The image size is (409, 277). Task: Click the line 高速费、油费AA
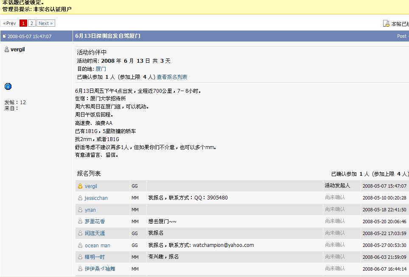[x=94, y=123]
